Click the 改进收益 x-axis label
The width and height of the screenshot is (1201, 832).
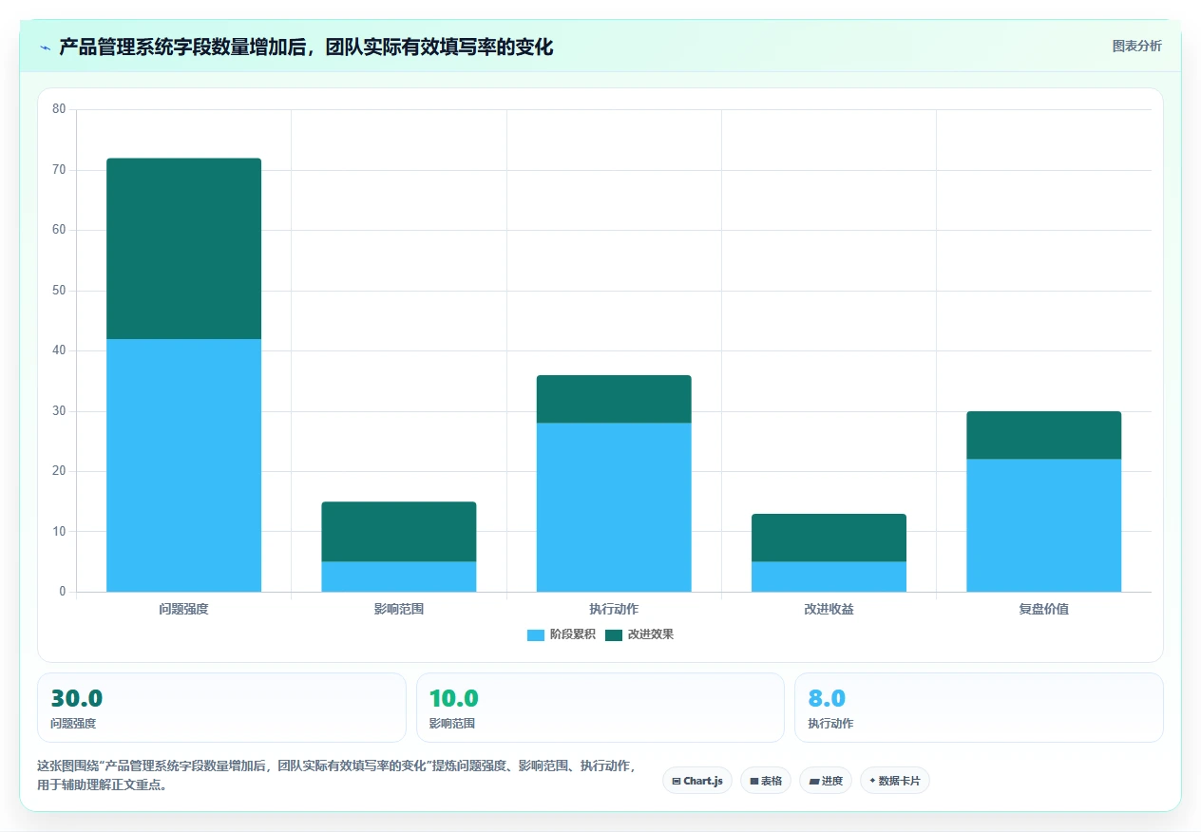[829, 609]
